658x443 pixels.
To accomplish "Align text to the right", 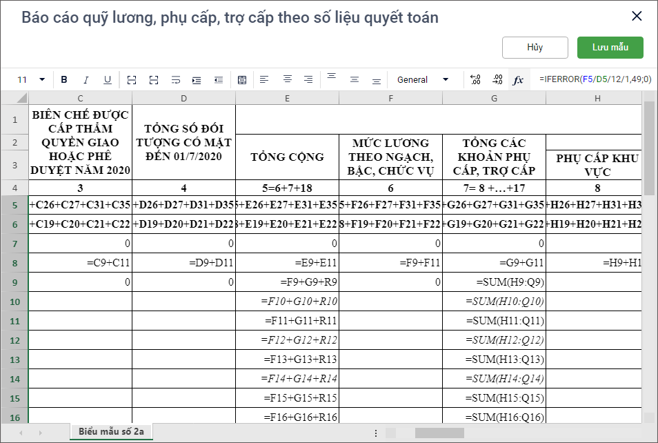I will point(308,80).
